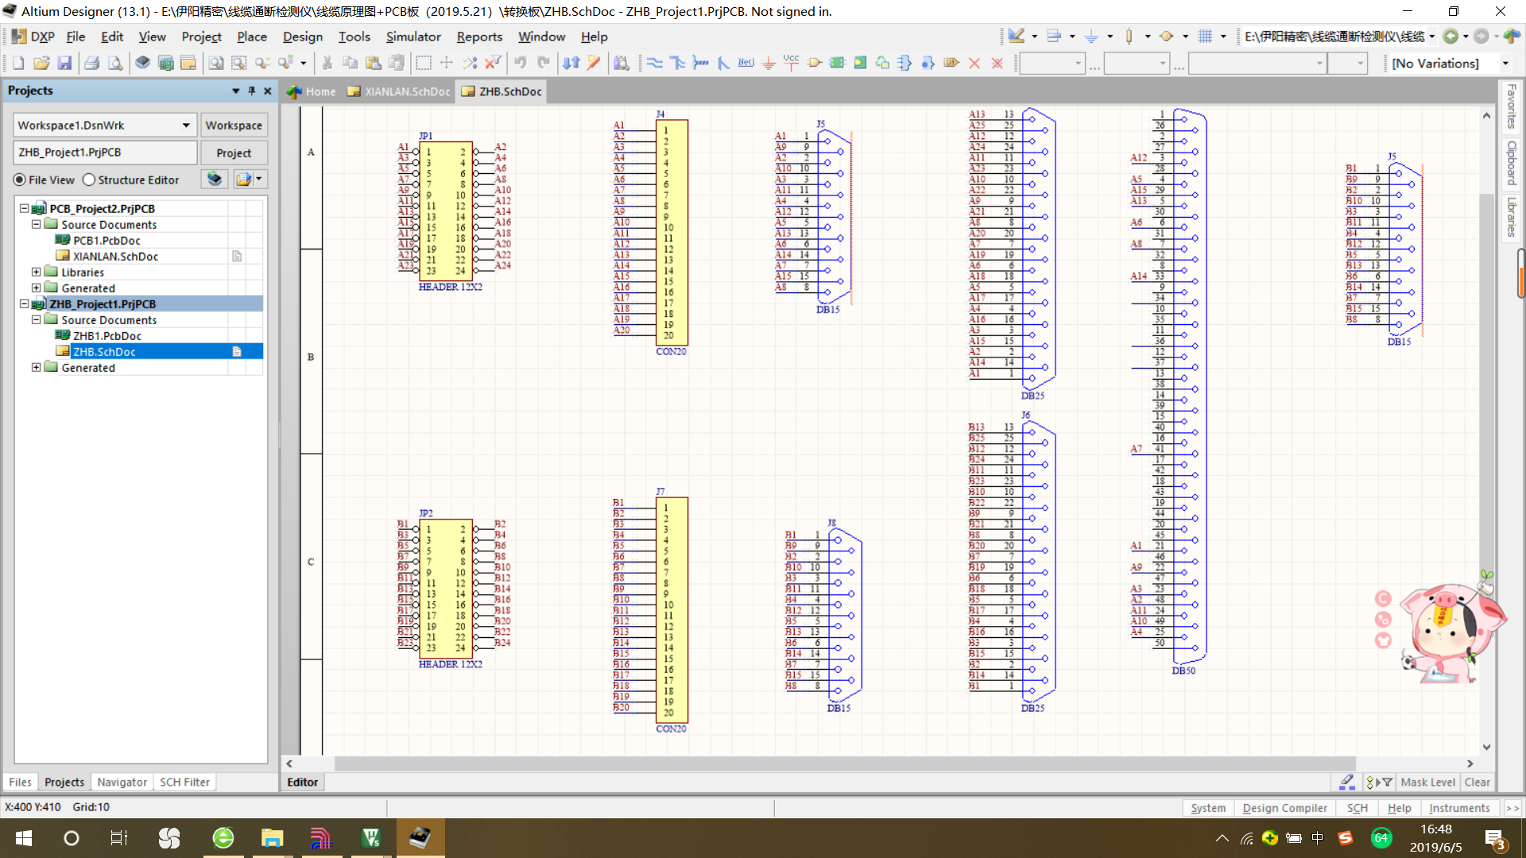This screenshot has width=1526, height=858.
Task: Place a bus
Action: (677, 63)
